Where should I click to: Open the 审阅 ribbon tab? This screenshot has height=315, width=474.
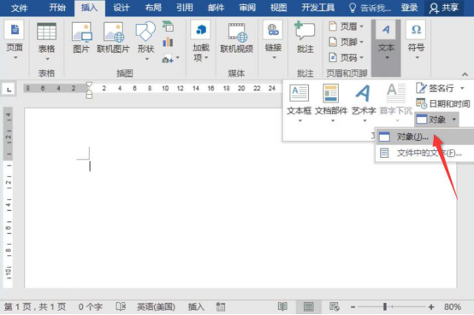click(247, 8)
